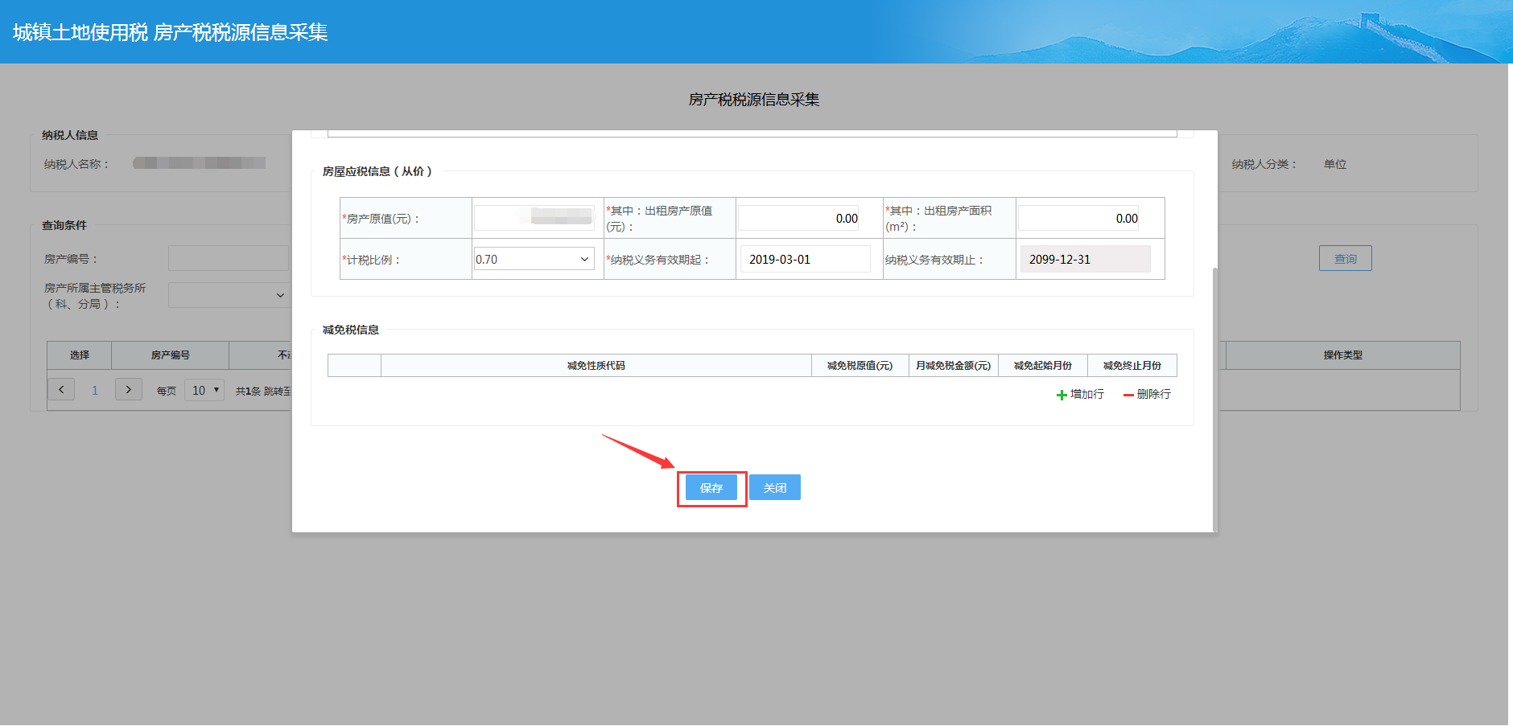Click the previous page arrow in pagination
This screenshot has width=1513, height=726.
pos(61,389)
